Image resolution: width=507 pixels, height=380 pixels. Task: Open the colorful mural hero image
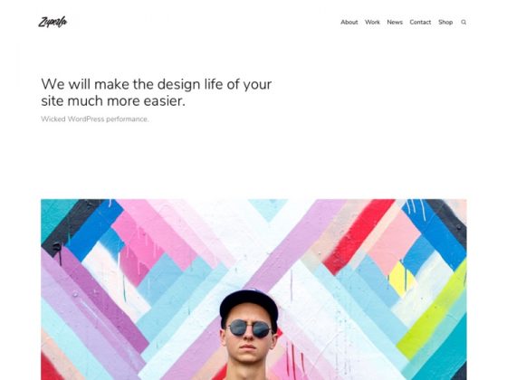(x=253, y=290)
